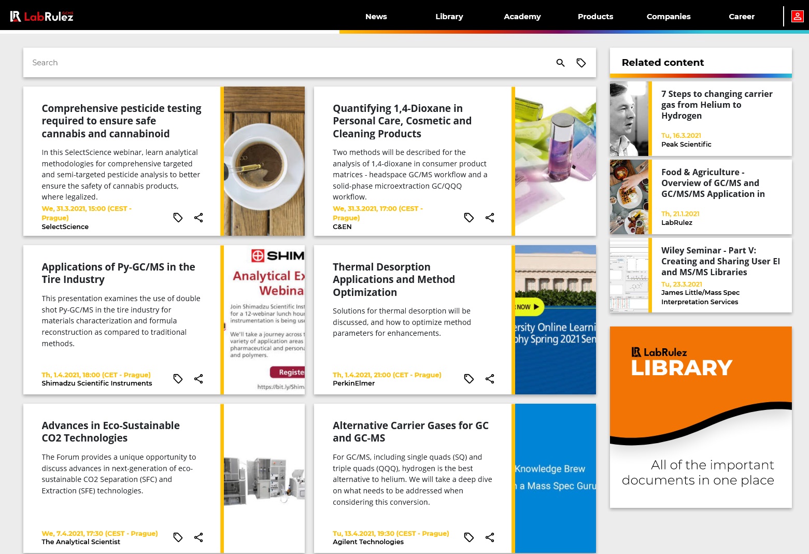Open Quantifying 1,4-Dioxane webinar title
This screenshot has width=809, height=554.
(x=402, y=121)
